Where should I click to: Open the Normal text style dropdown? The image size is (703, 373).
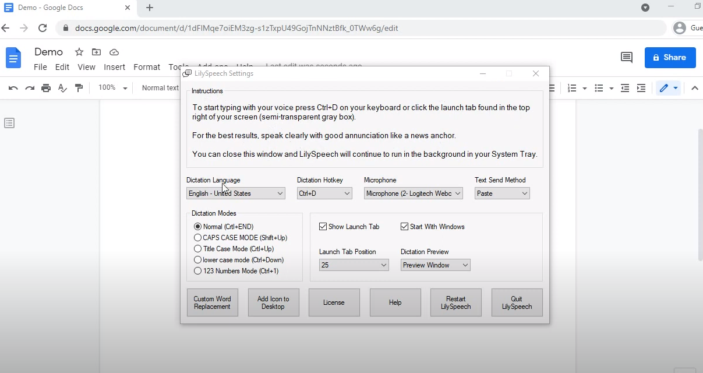[x=161, y=88]
